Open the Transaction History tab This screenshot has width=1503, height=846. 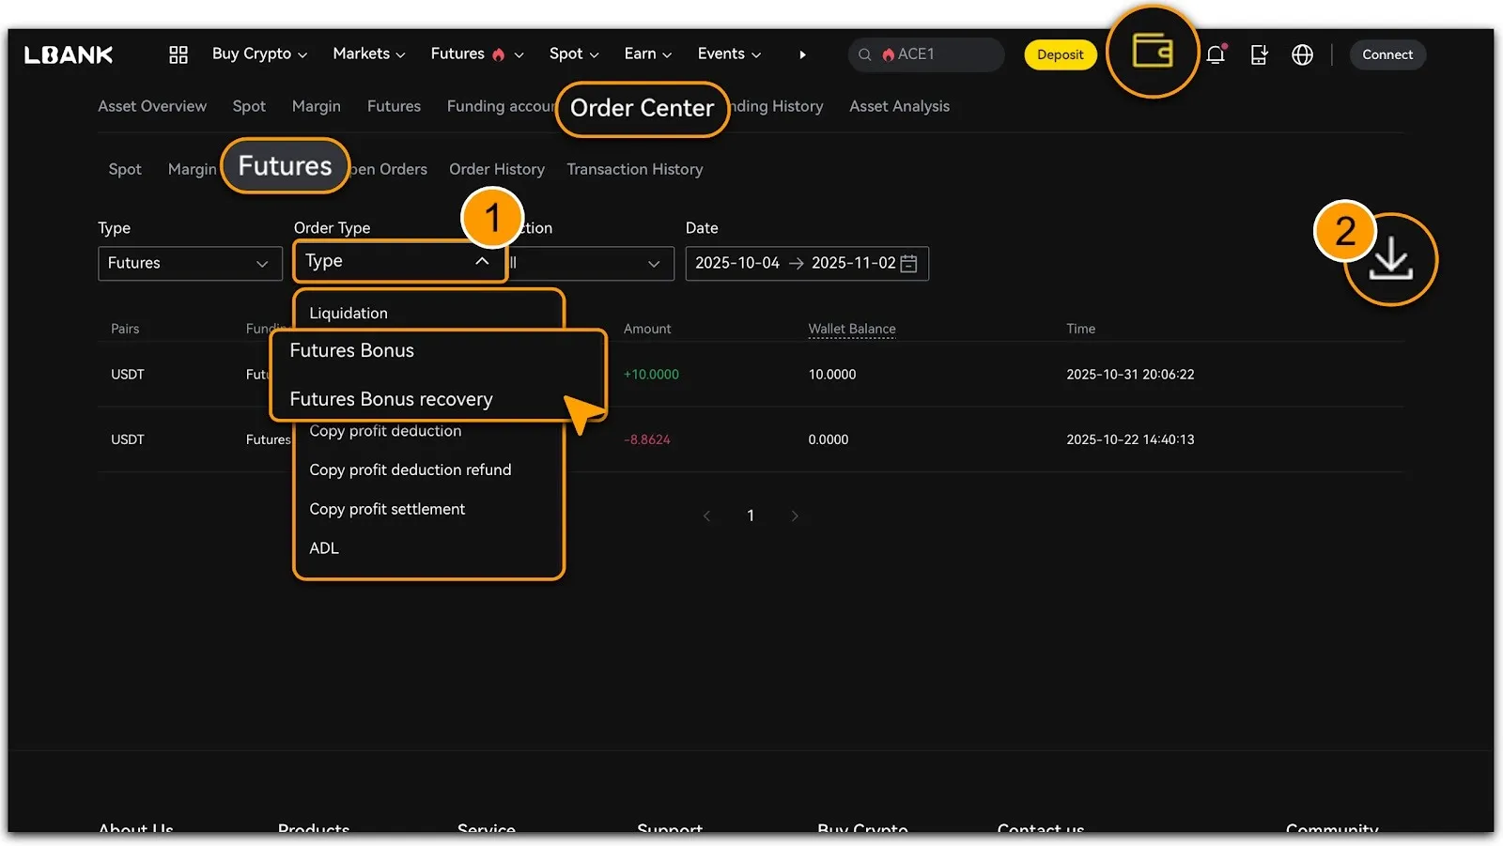pyautogui.click(x=634, y=169)
